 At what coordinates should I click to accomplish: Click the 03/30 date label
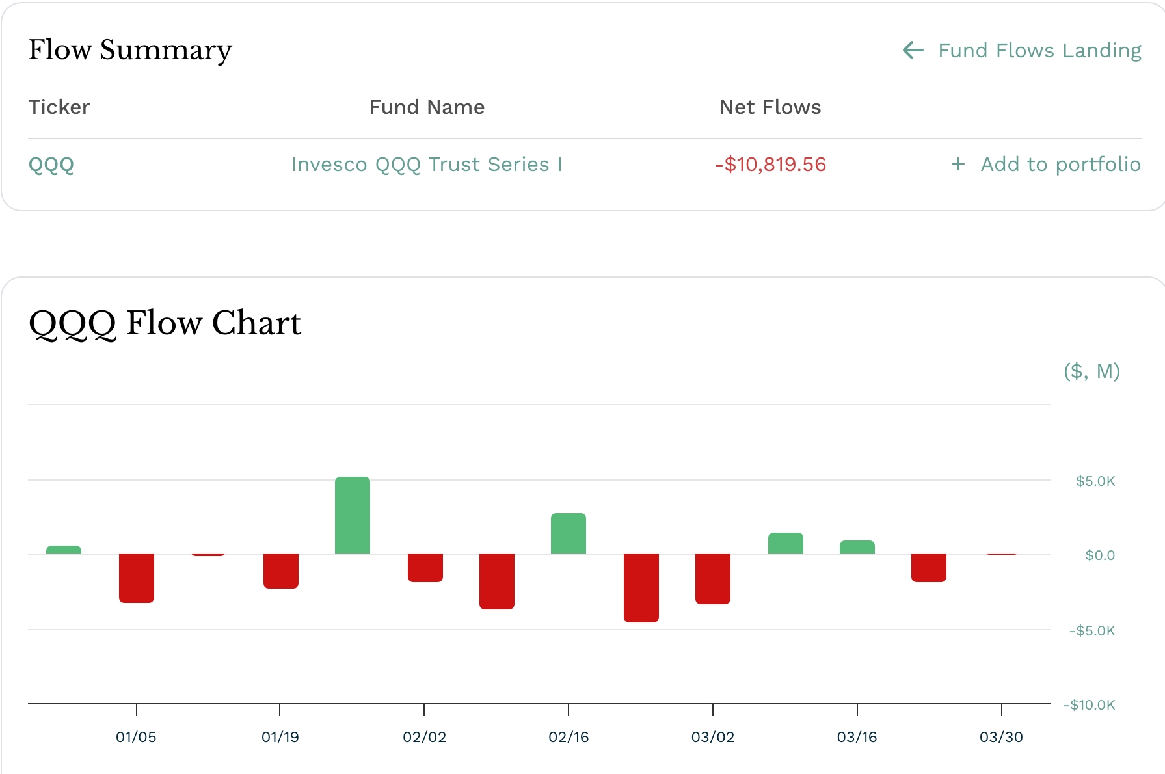1002,738
